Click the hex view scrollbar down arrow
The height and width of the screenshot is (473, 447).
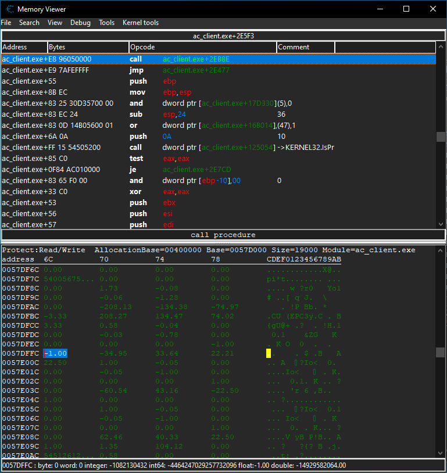[441, 453]
